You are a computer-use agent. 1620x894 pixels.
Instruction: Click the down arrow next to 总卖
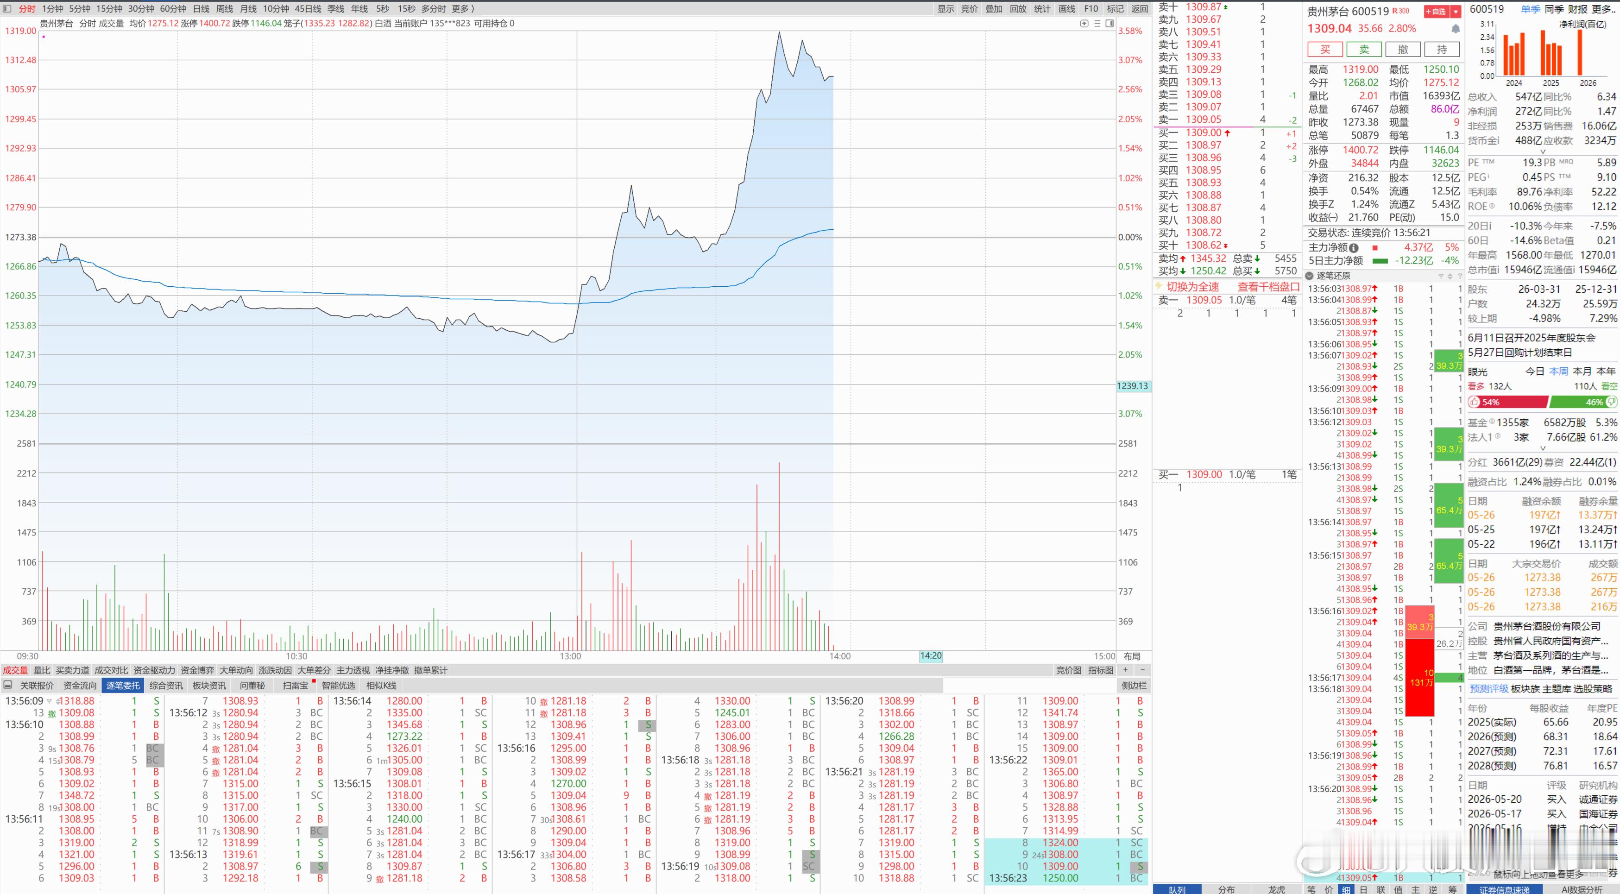tap(1256, 258)
